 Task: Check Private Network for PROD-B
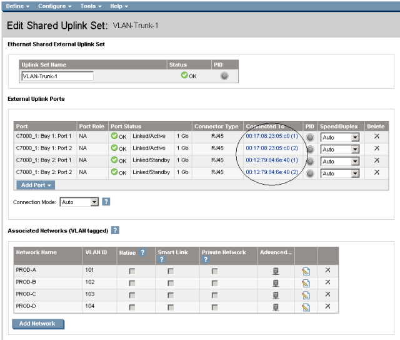[214, 283]
